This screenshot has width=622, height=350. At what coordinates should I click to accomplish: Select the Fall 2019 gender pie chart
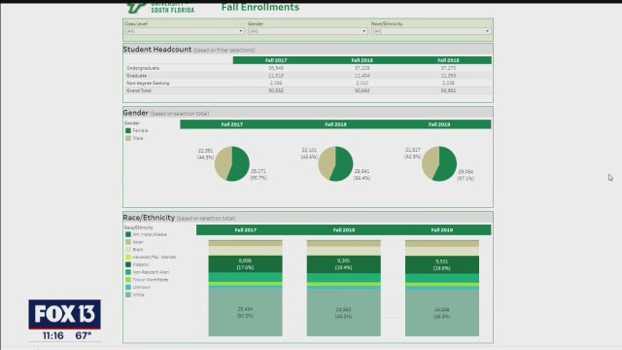click(x=439, y=164)
